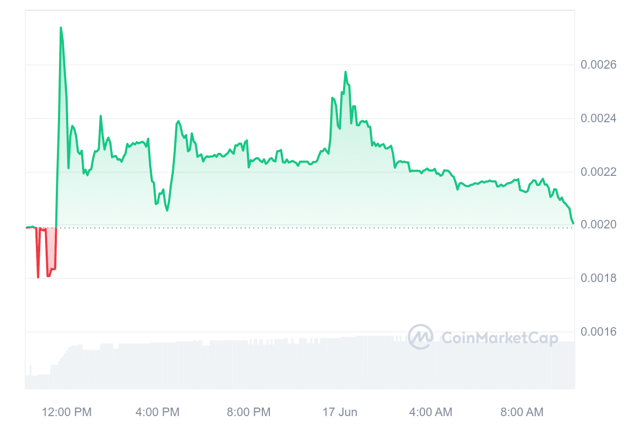The width and height of the screenshot is (644, 429).
Task: Click the right end of the price line
Action: (x=573, y=223)
